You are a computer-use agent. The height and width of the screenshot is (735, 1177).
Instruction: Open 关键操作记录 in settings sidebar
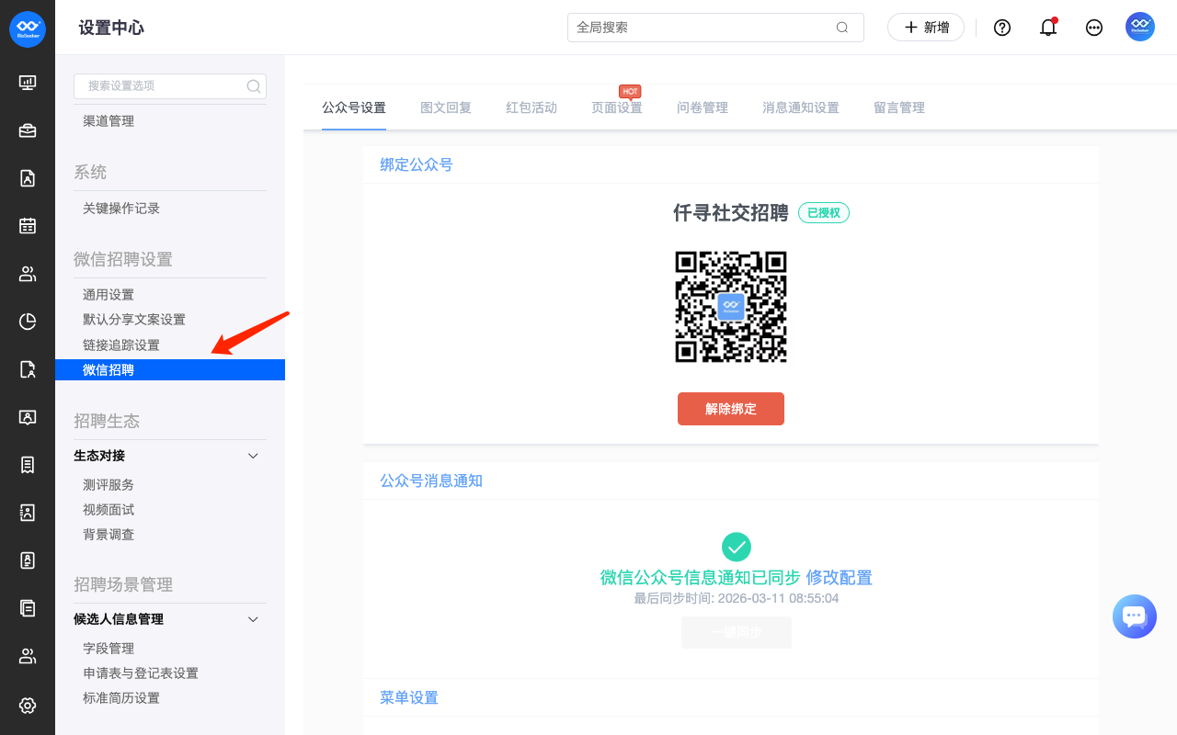coord(121,209)
